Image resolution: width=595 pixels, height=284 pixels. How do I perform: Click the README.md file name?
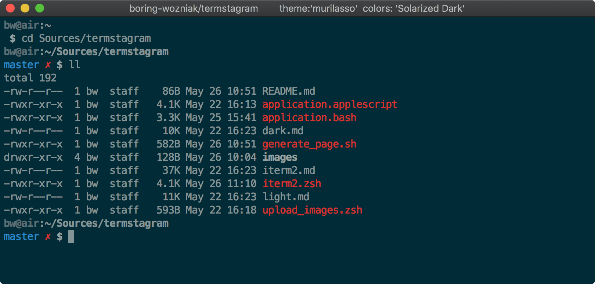pyautogui.click(x=288, y=91)
